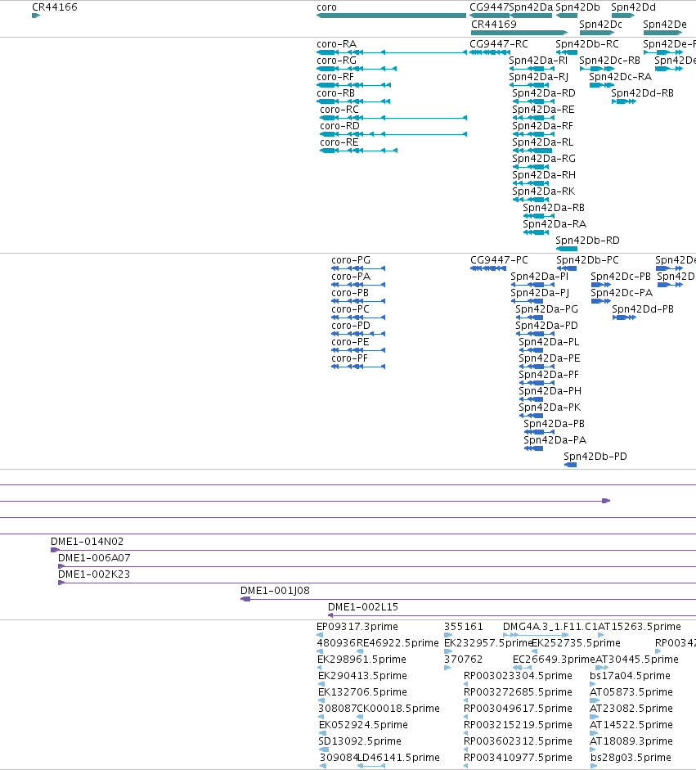Image resolution: width=696 pixels, height=770 pixels.
Task: Select transcript Spn42Da-RE
Action: click(x=543, y=110)
